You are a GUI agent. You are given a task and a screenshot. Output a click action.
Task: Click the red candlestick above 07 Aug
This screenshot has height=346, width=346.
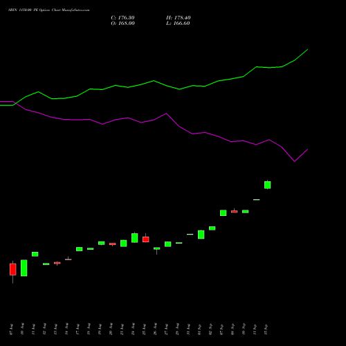(x=13, y=269)
